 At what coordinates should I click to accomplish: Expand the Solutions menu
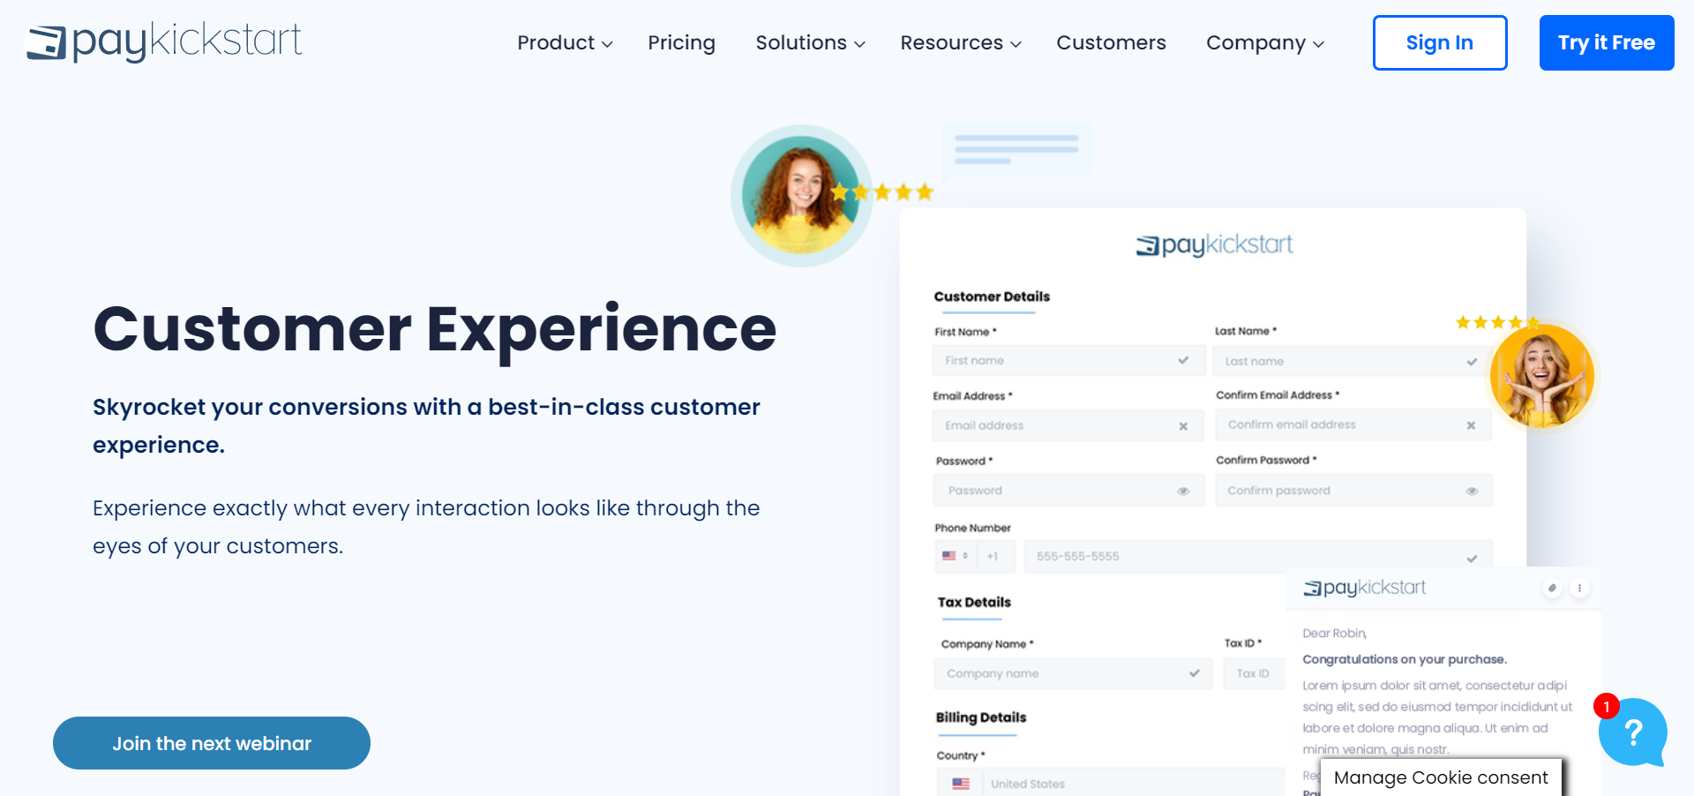click(810, 42)
